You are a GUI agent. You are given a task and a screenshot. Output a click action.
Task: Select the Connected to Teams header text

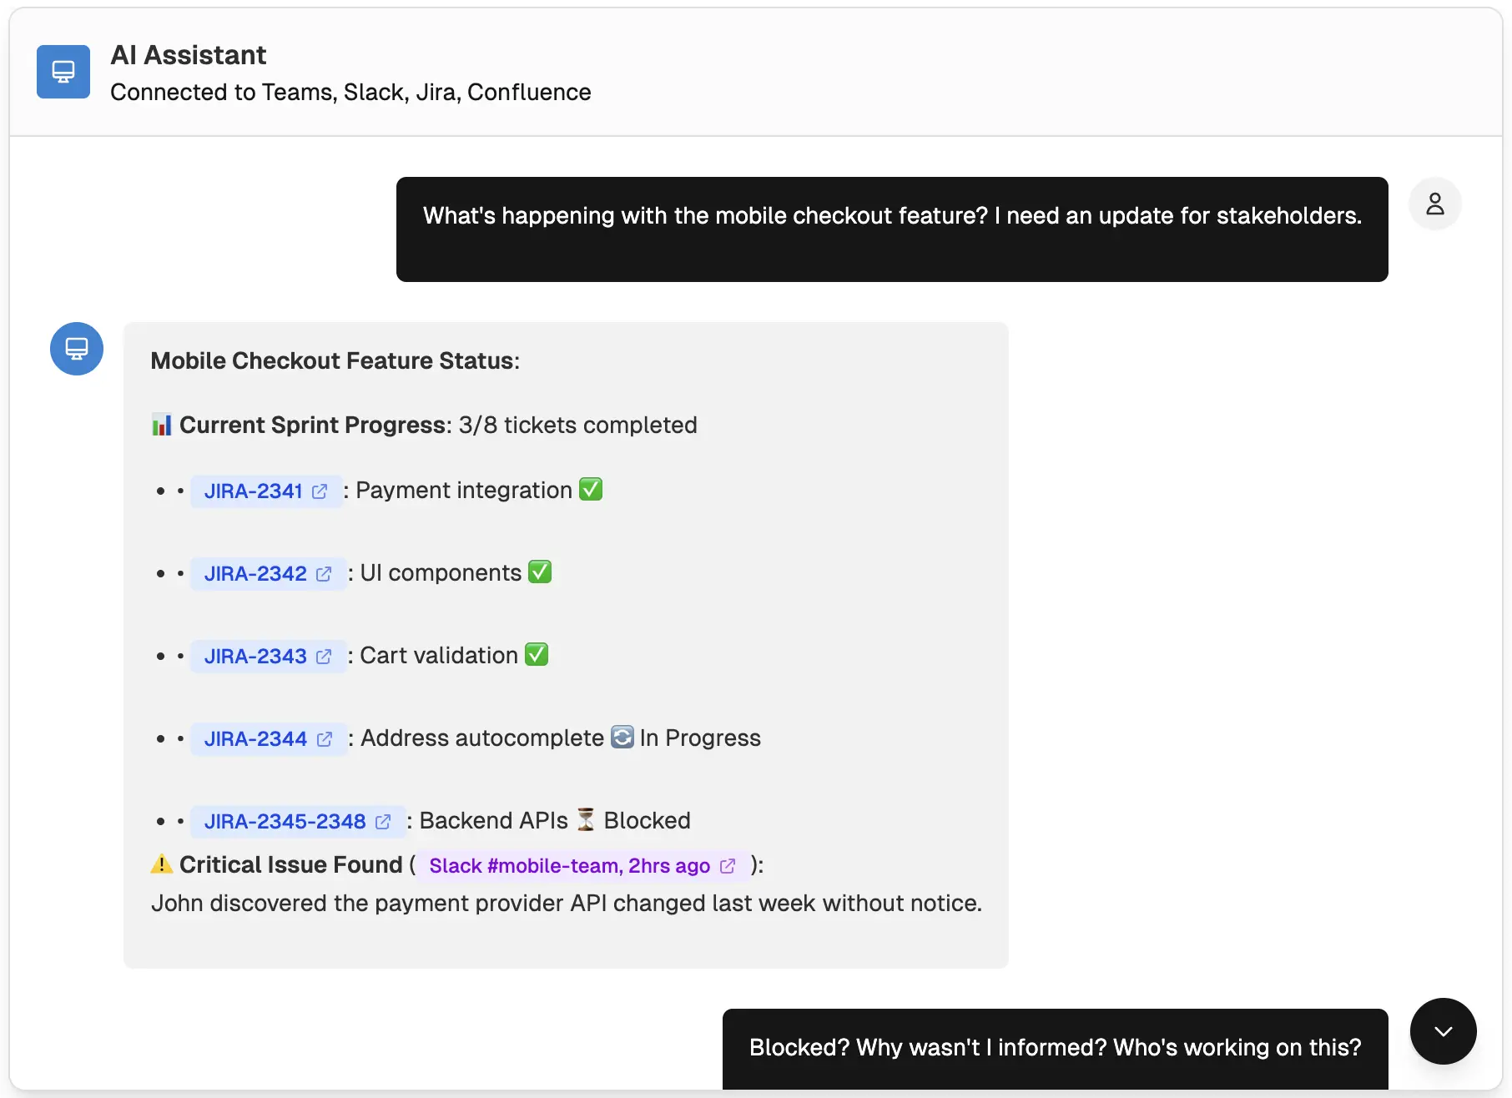point(350,93)
